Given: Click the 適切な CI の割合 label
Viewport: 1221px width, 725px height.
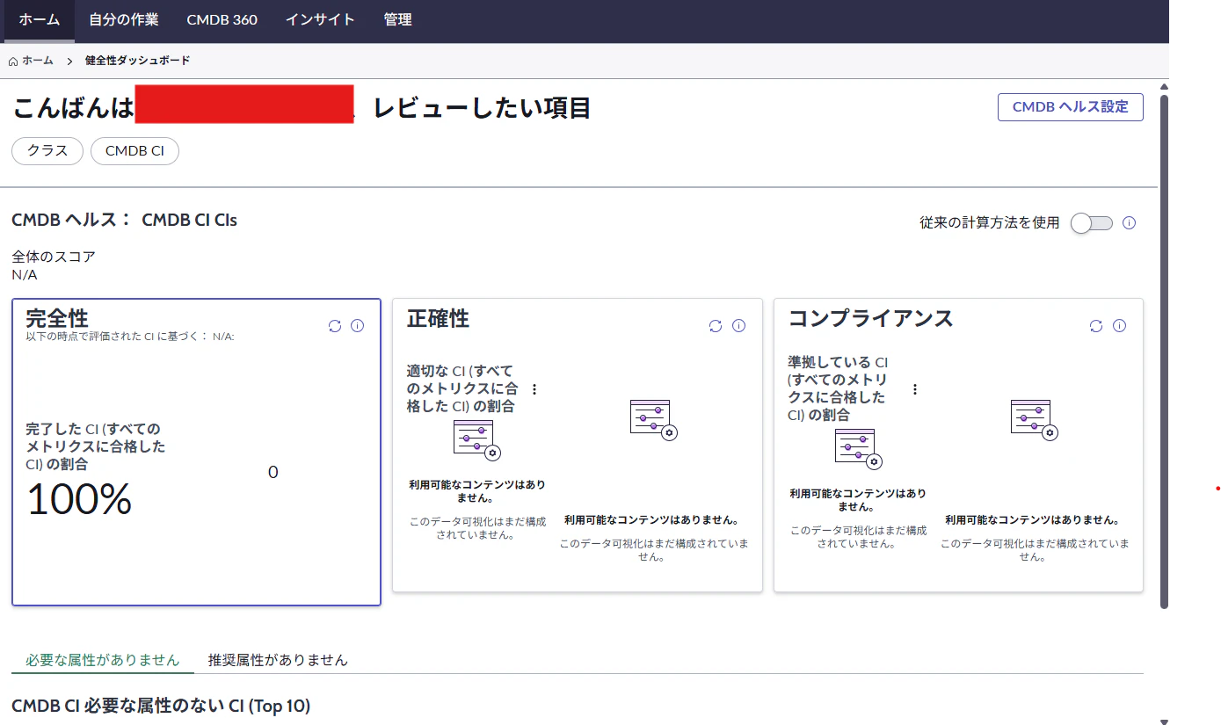Looking at the screenshot, I should pos(463,388).
